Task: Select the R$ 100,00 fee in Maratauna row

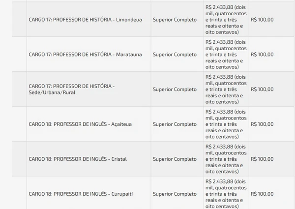Action: [x=262, y=54]
